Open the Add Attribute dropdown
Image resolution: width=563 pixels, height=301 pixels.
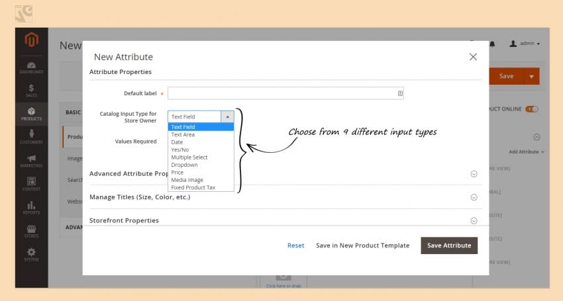[527, 151]
